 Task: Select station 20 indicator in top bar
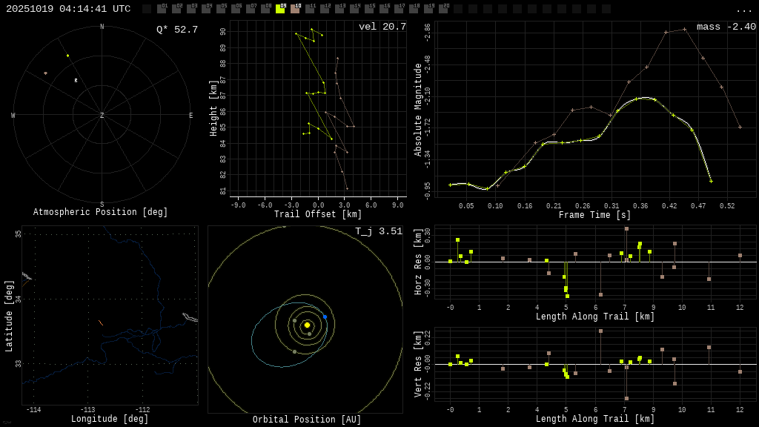(x=443, y=9)
